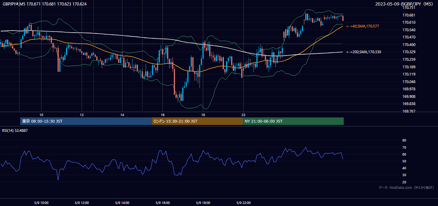Click the hour 12 label on chart axis

tap(82, 115)
